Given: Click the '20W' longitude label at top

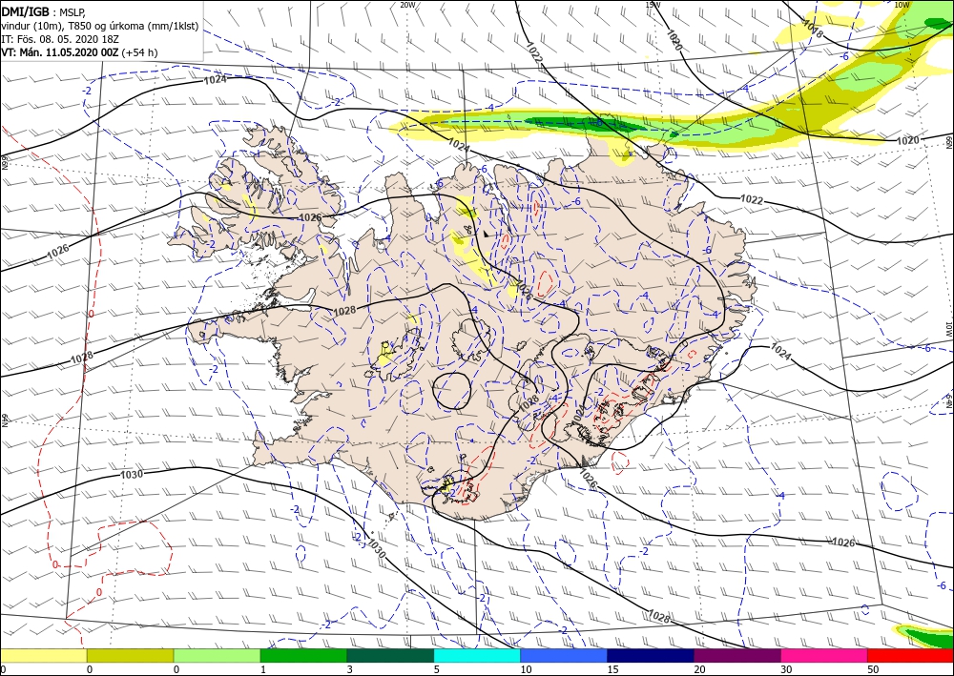Looking at the screenshot, I should point(407,4).
